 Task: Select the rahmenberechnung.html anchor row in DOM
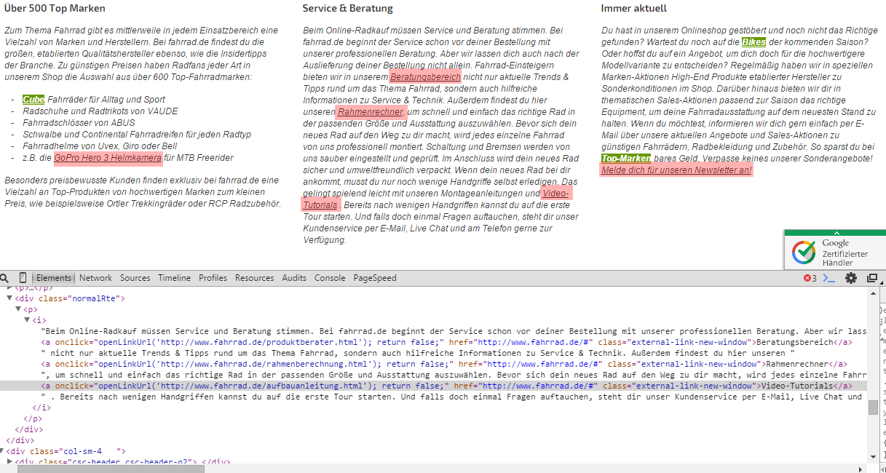pos(443,364)
